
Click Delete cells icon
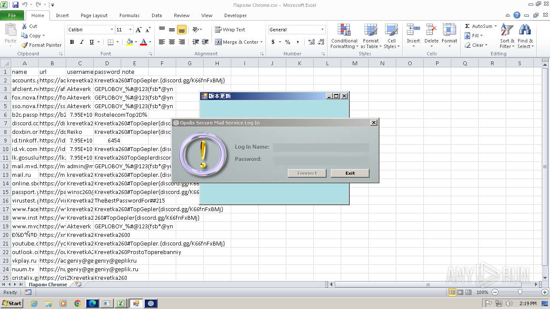pyautogui.click(x=431, y=30)
